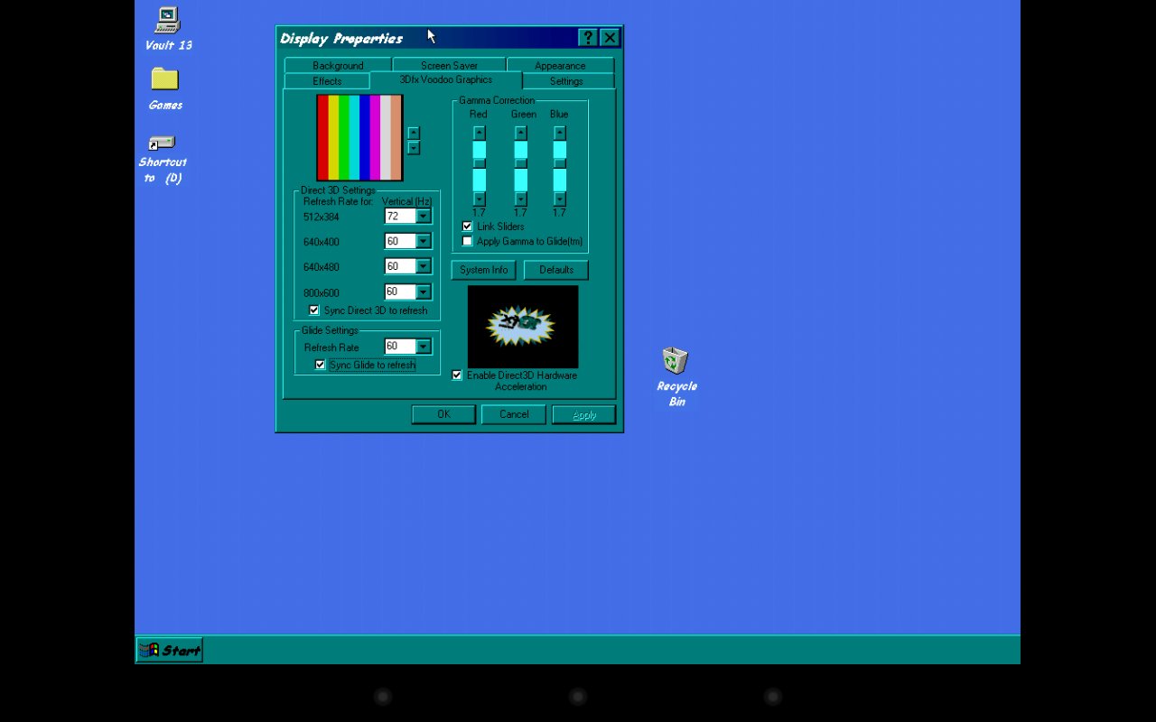Open the Shortcut to (D) drive
This screenshot has width=1156, height=722.
(x=162, y=143)
